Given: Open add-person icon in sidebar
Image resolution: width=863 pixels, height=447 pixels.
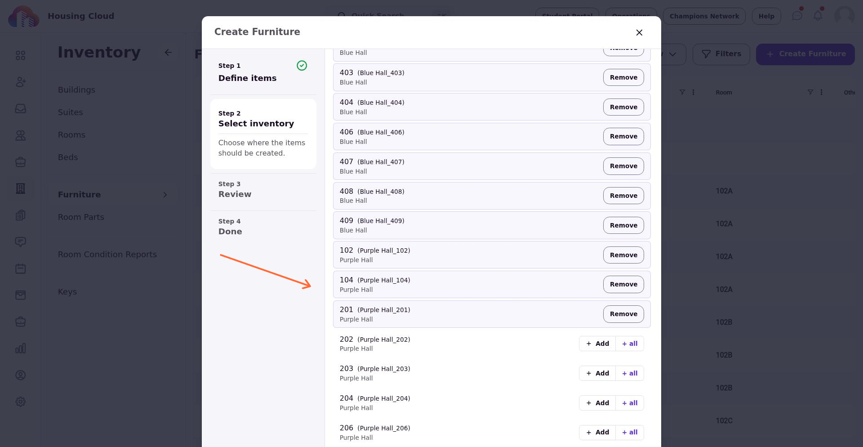Looking at the screenshot, I should [20, 82].
